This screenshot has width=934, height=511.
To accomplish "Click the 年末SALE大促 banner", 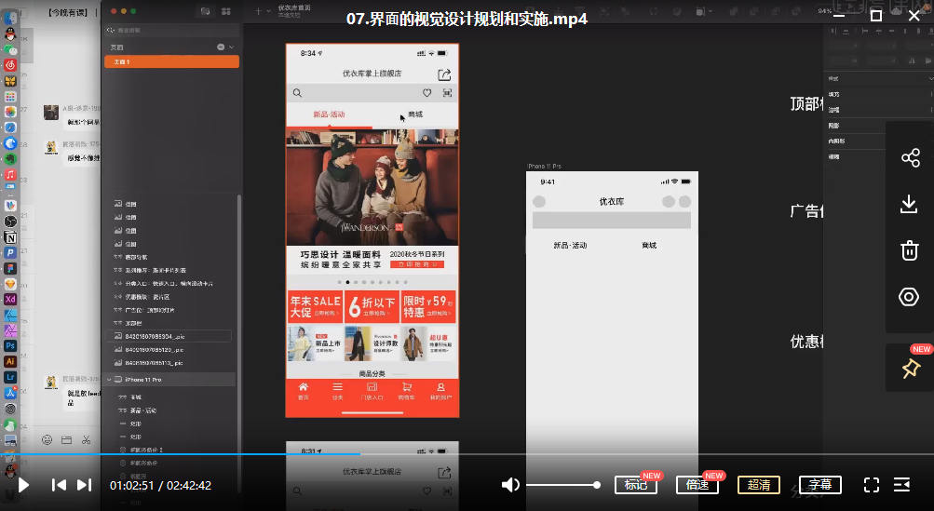I will coord(315,306).
